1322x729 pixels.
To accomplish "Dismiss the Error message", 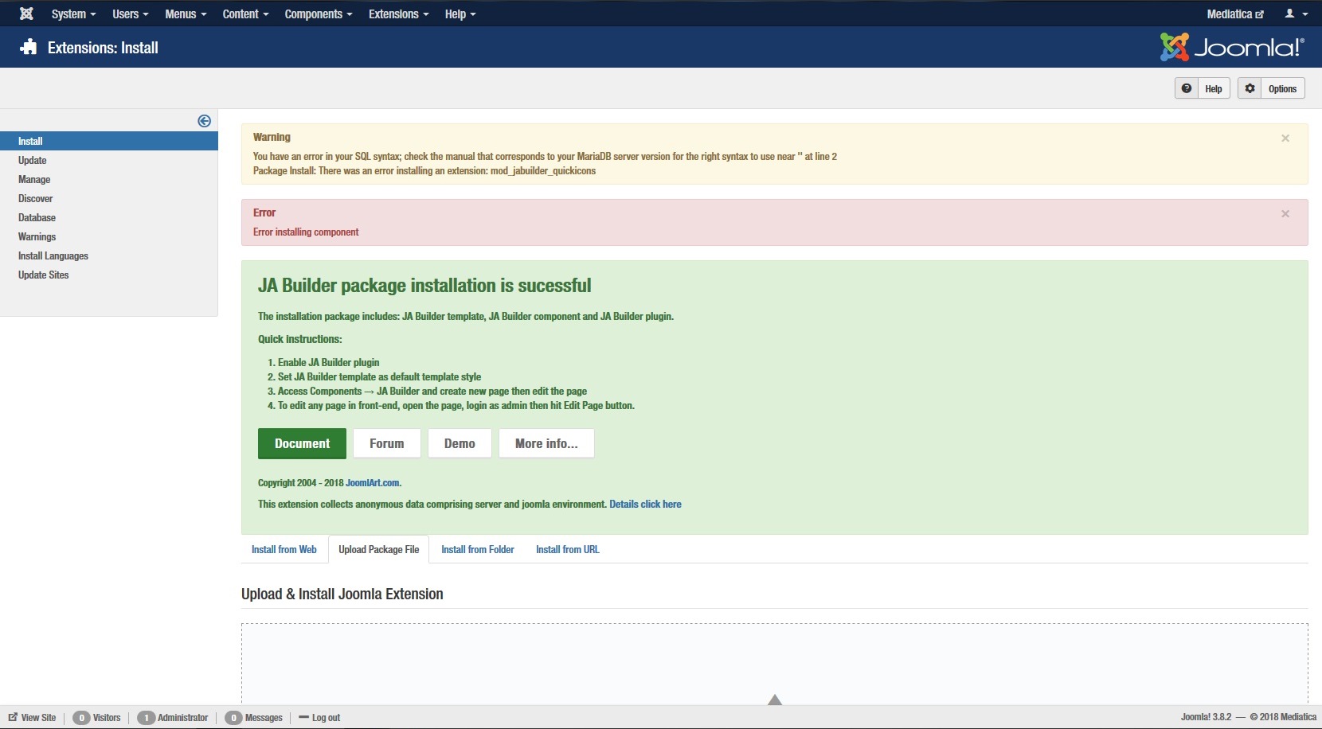I will click(1285, 214).
